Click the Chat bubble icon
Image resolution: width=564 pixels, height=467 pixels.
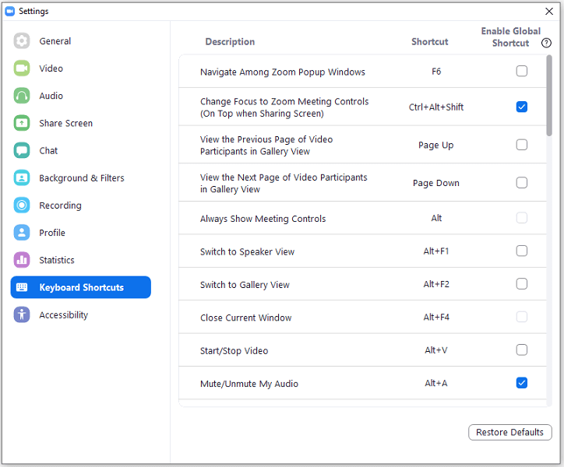[x=22, y=150]
